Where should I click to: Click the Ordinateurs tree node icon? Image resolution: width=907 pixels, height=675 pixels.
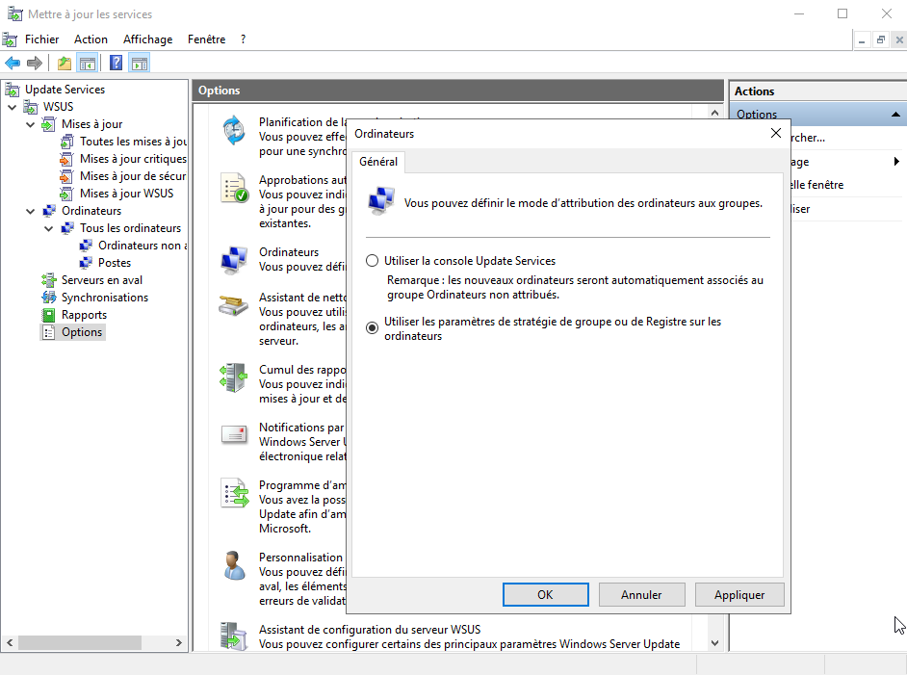49,211
